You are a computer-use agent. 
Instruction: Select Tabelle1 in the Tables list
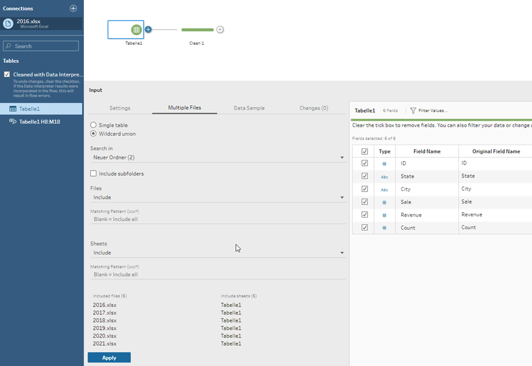pyautogui.click(x=41, y=109)
